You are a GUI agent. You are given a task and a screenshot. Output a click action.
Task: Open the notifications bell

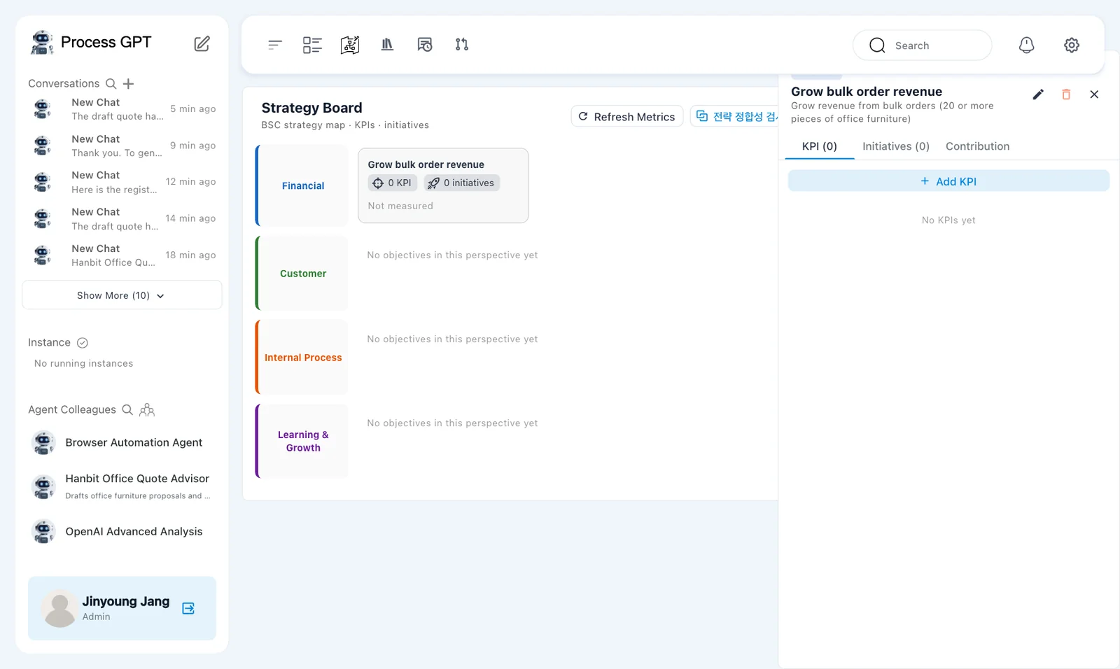1026,45
